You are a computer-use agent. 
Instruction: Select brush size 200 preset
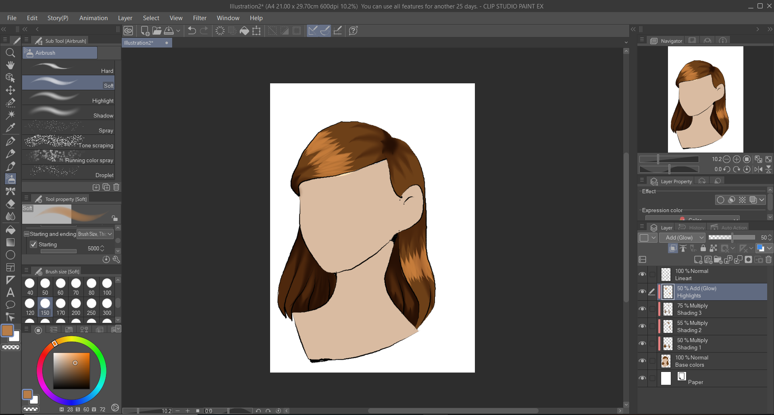[76, 306]
